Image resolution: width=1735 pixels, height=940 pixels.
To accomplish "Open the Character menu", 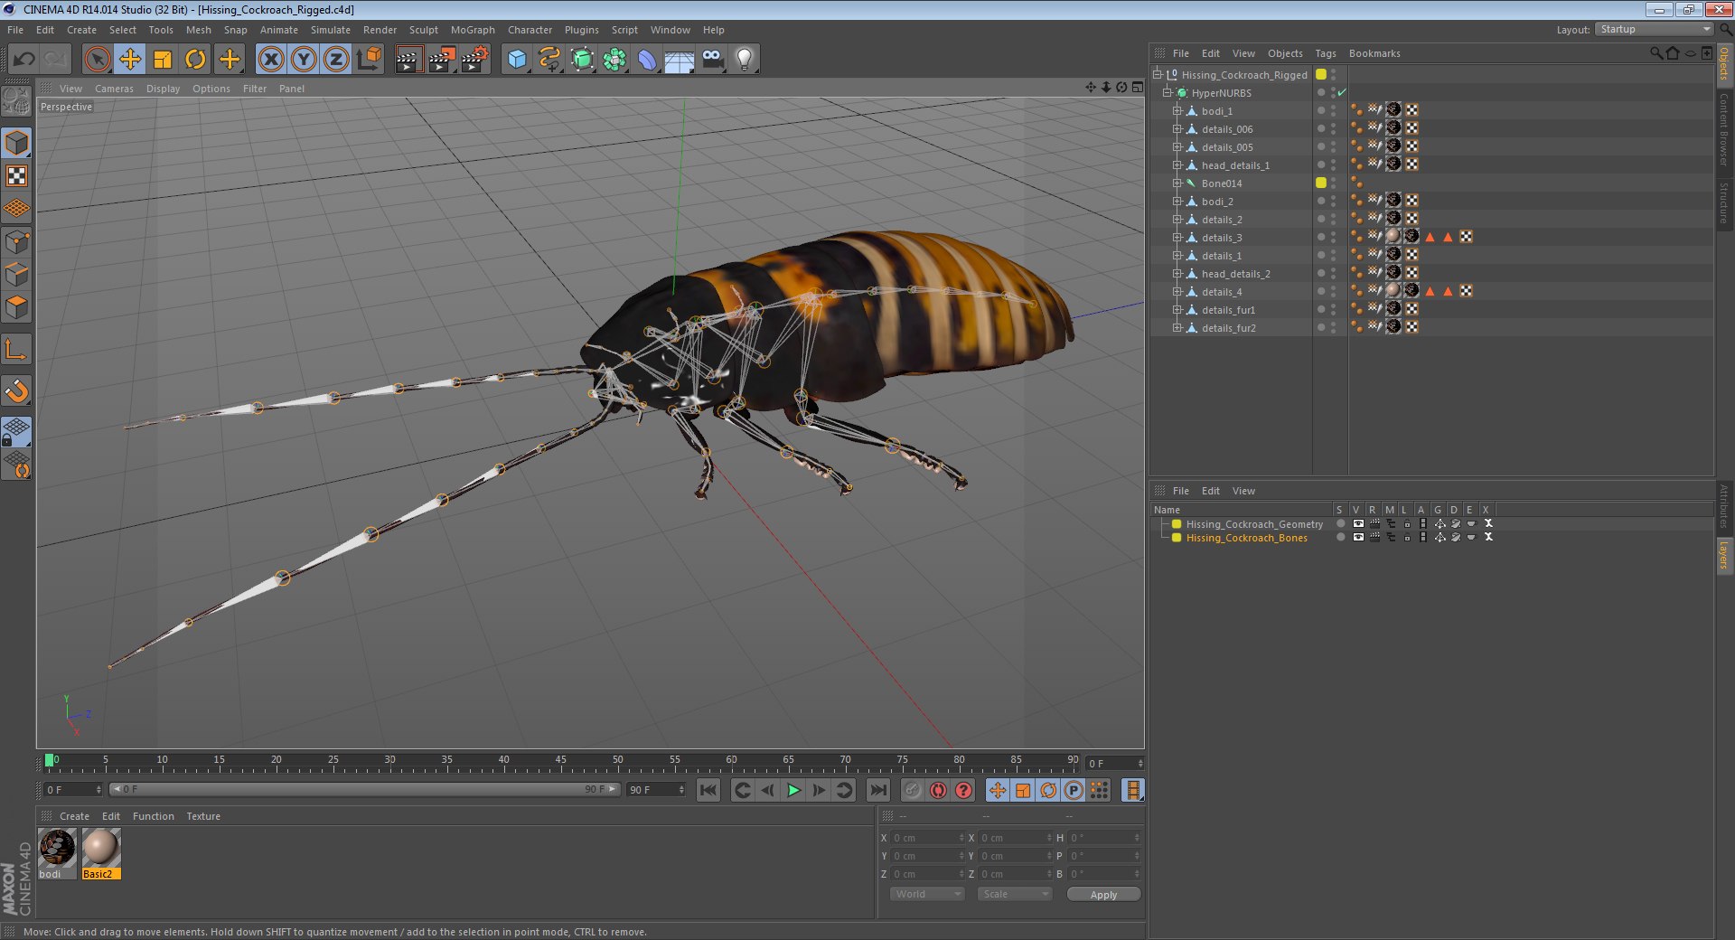I will point(530,30).
